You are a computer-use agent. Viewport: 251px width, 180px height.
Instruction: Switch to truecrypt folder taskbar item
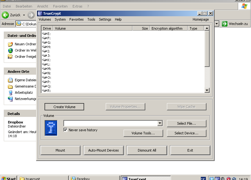(44, 178)
